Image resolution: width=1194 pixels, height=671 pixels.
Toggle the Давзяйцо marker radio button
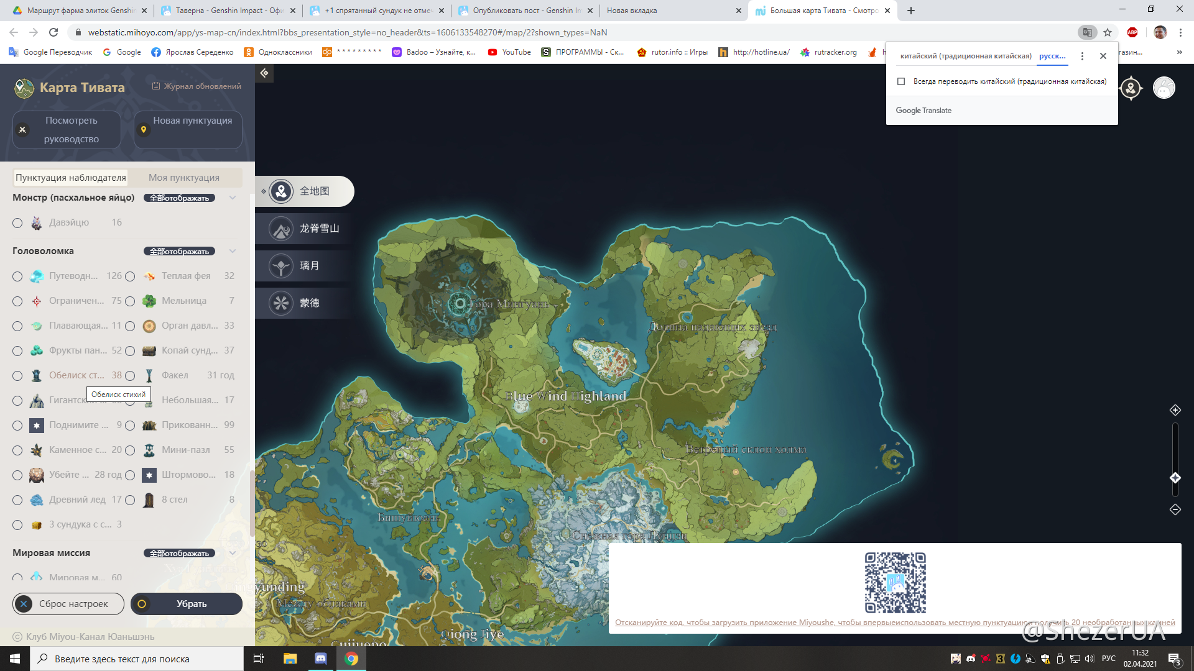point(17,223)
